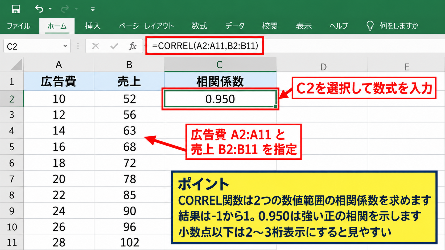Click cell A5 with value 16

pyautogui.click(x=59, y=147)
